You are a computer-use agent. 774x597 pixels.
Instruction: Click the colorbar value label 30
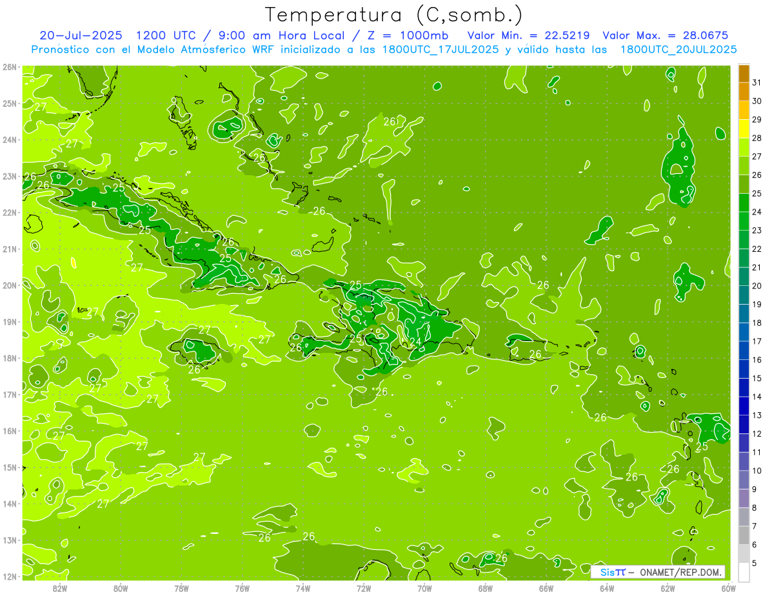(x=757, y=101)
